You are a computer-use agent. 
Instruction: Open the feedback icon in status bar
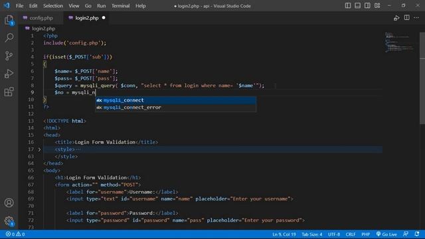point(406,234)
